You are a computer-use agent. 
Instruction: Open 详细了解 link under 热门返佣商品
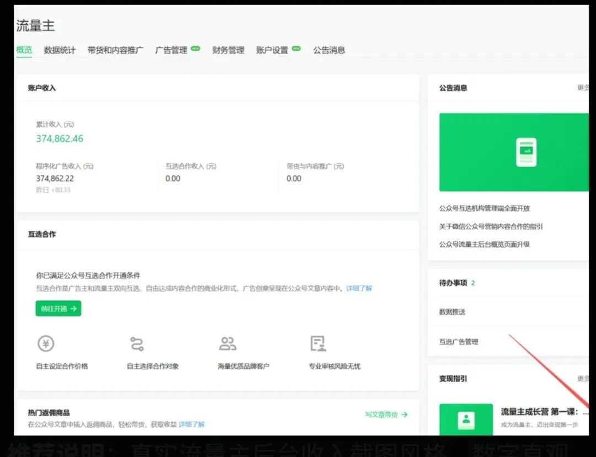[x=191, y=424]
